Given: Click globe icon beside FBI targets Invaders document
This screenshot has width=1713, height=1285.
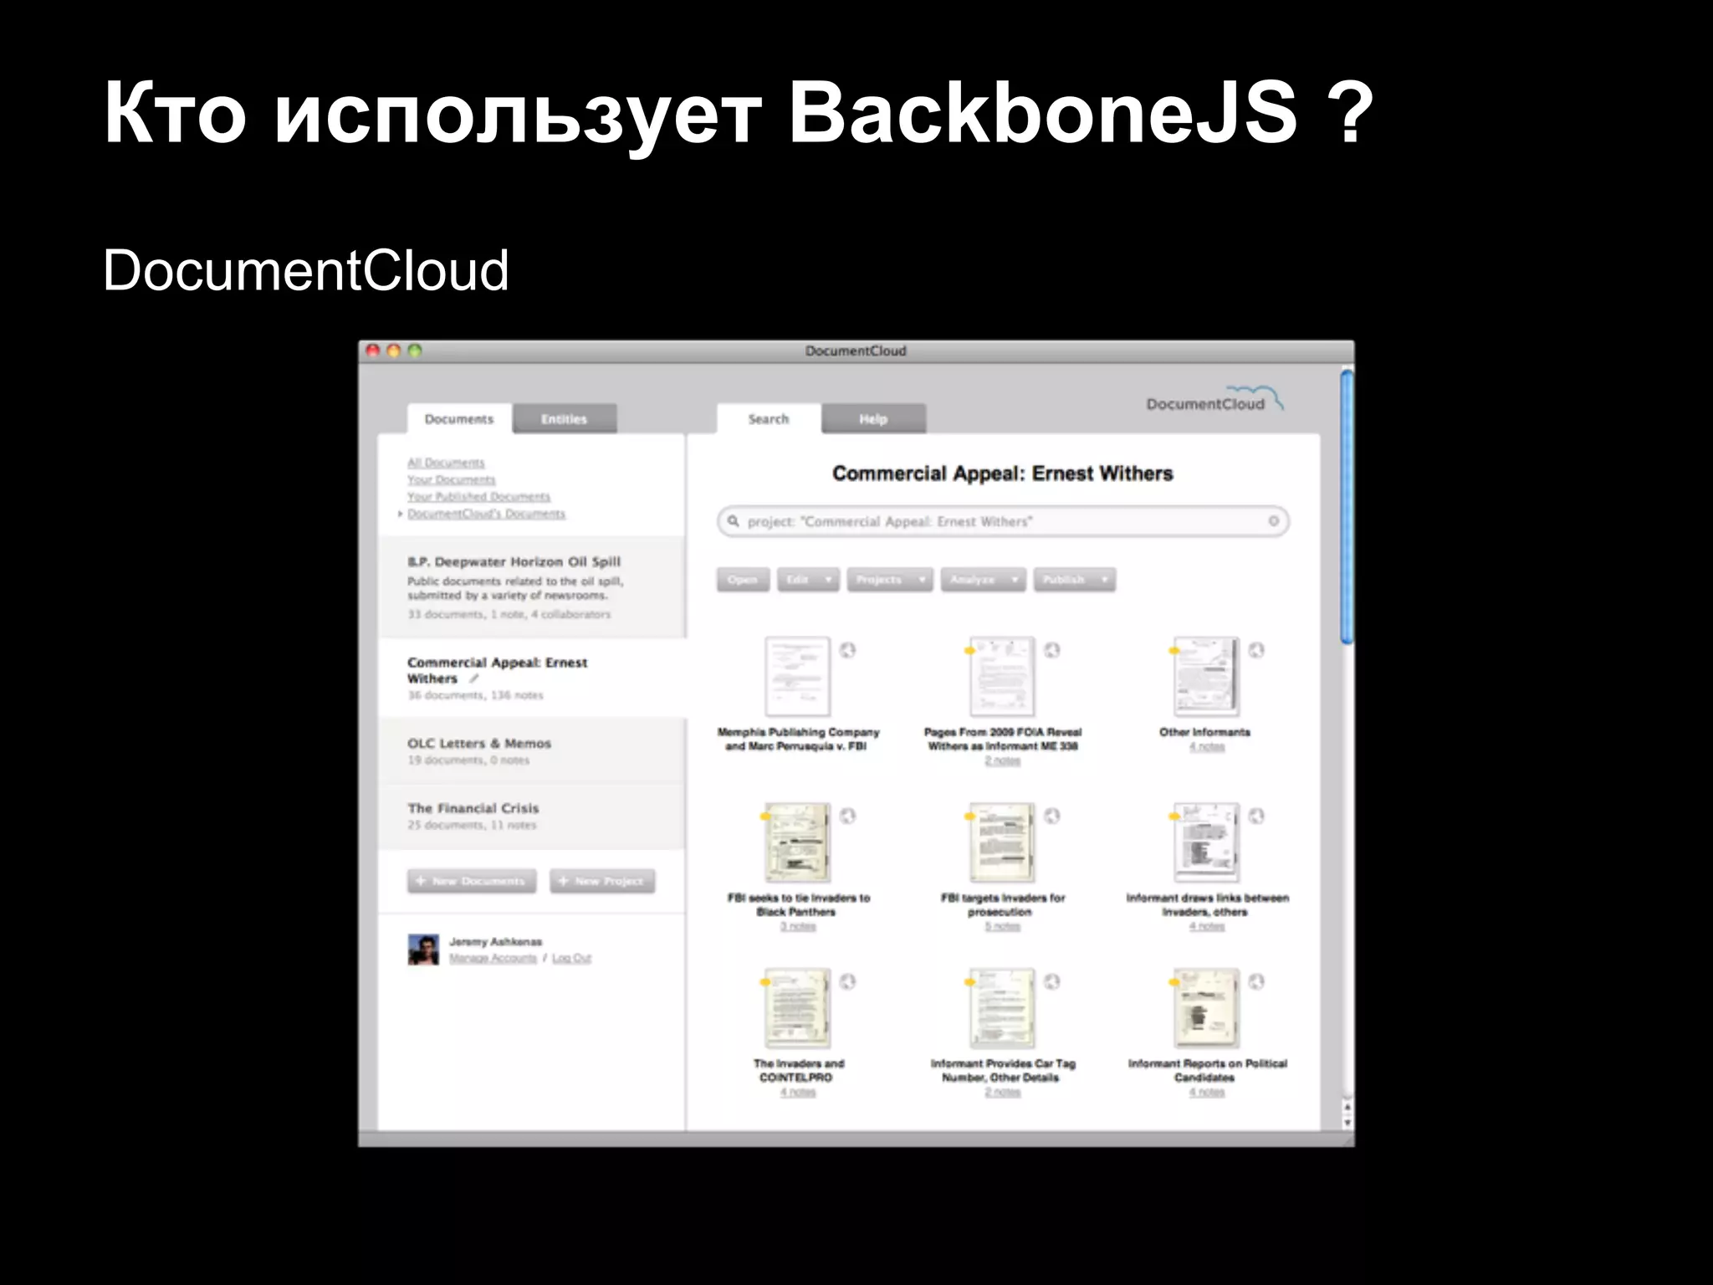Looking at the screenshot, I should pos(1052,816).
